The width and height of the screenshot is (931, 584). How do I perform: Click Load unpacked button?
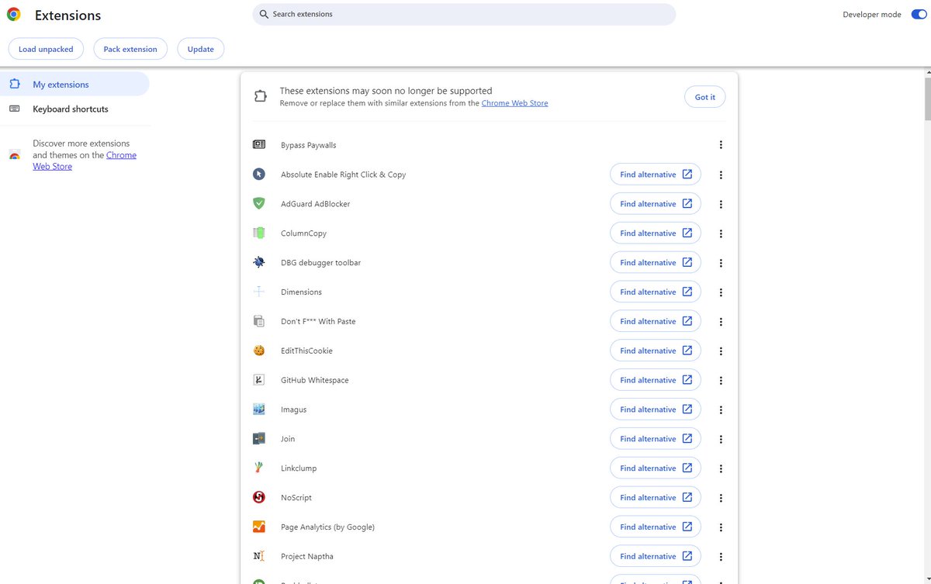pos(46,49)
